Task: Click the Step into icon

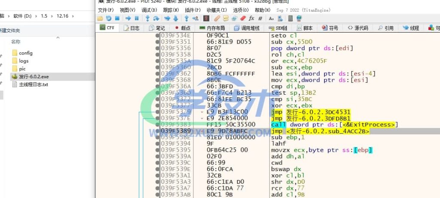Action: coord(148,18)
